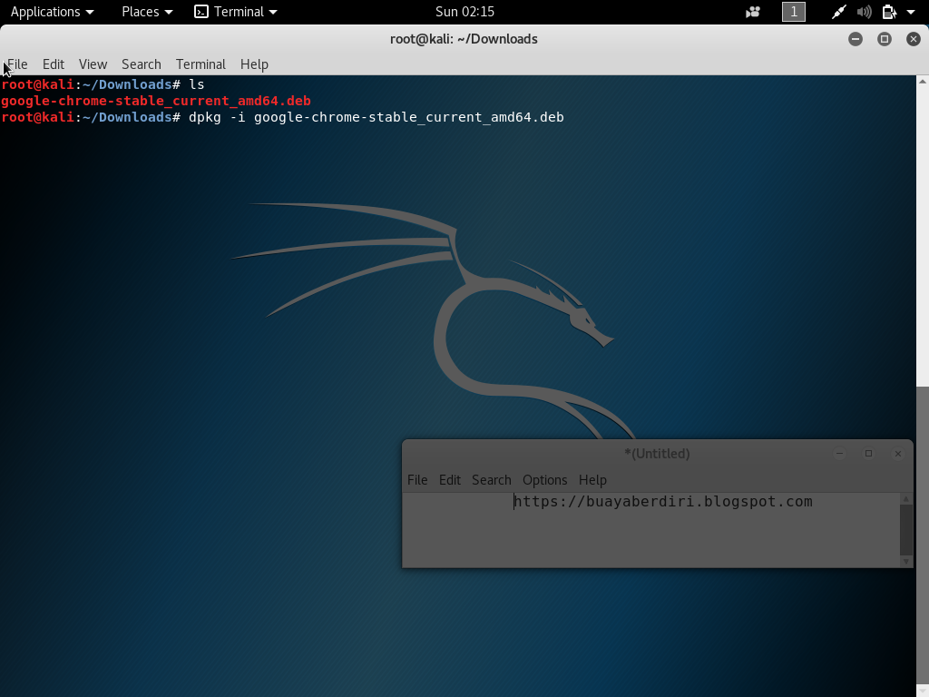Click the root@kali: ~/Downloads title bar
929x697 pixels.
click(x=464, y=39)
